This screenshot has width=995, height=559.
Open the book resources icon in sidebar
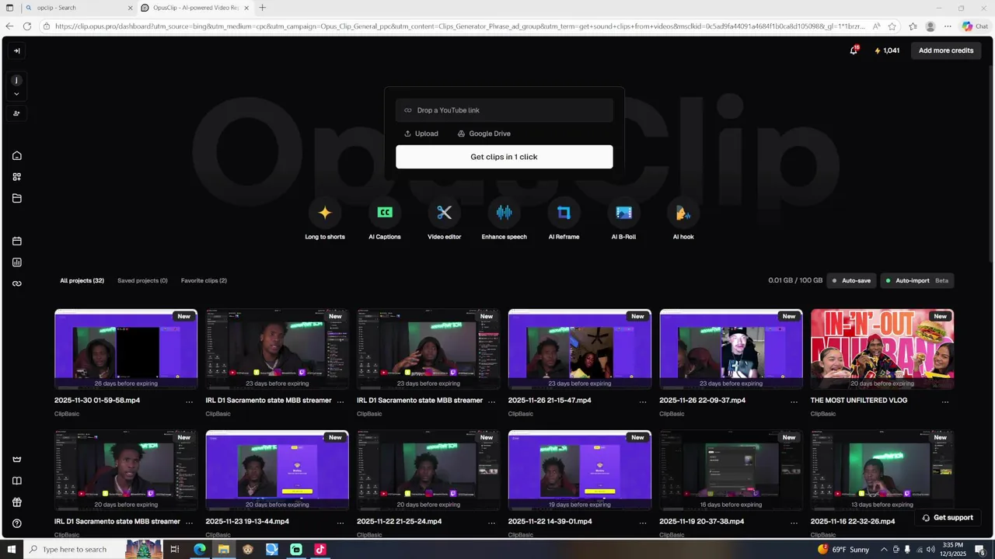pyautogui.click(x=17, y=481)
